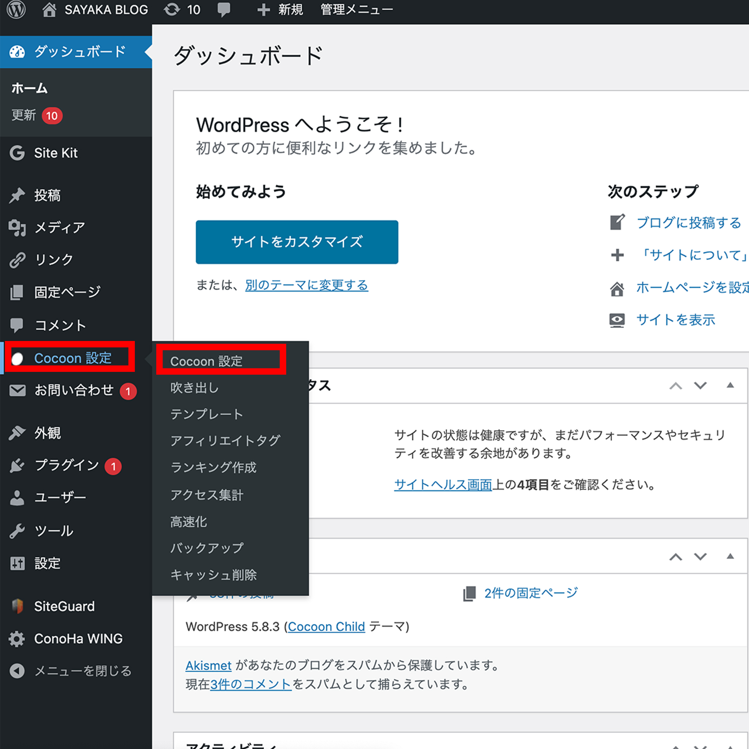Open the updates circular-arrows icon in admin bar
The image size is (749, 749).
click(172, 9)
